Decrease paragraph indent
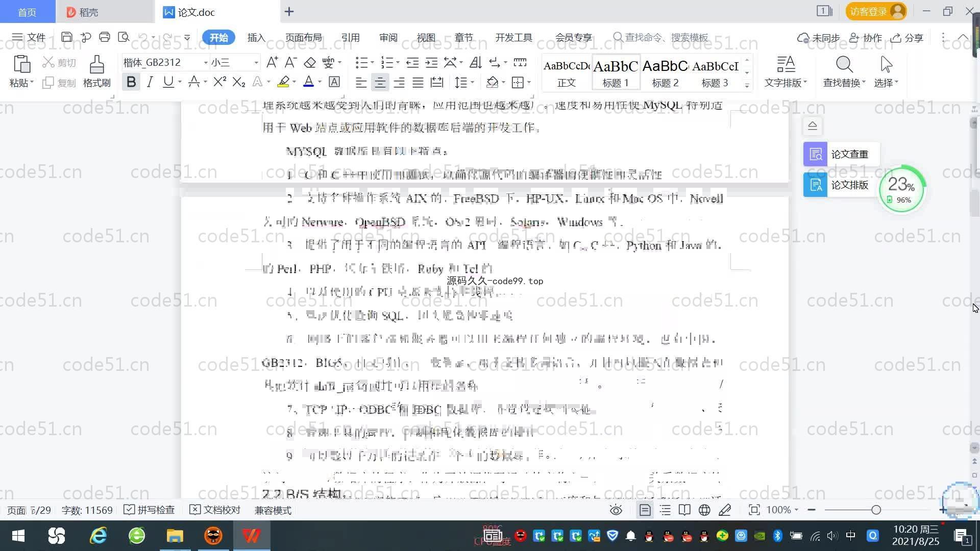Screen dimensions: 980x551 (412, 63)
